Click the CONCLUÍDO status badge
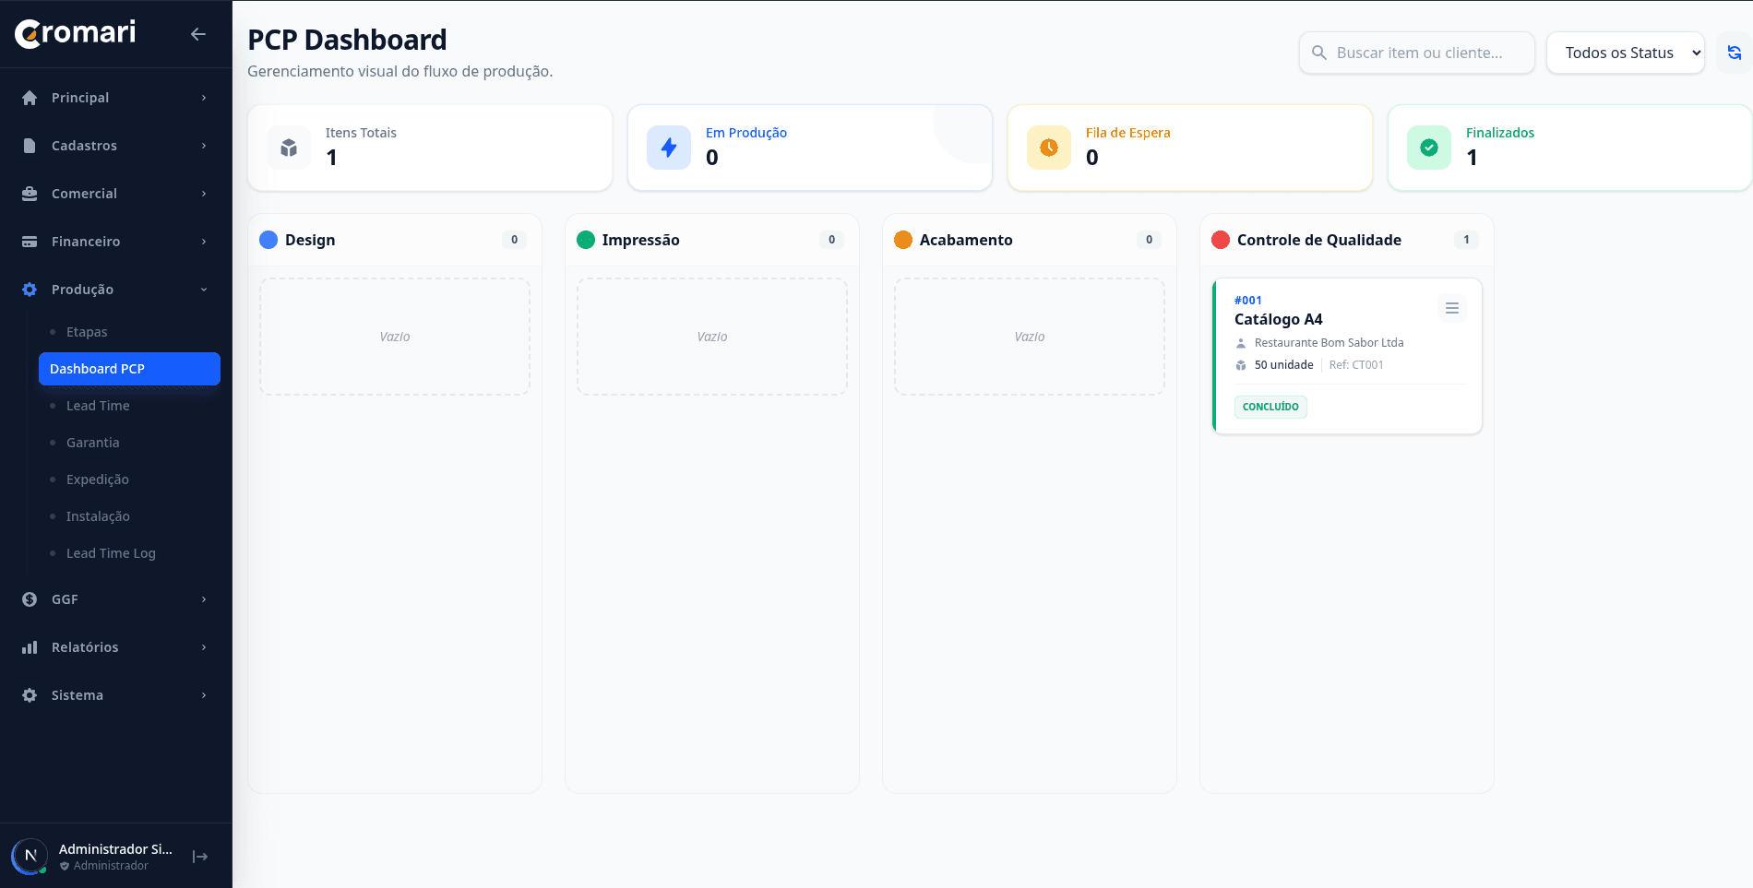Image resolution: width=1753 pixels, height=888 pixels. [1270, 407]
